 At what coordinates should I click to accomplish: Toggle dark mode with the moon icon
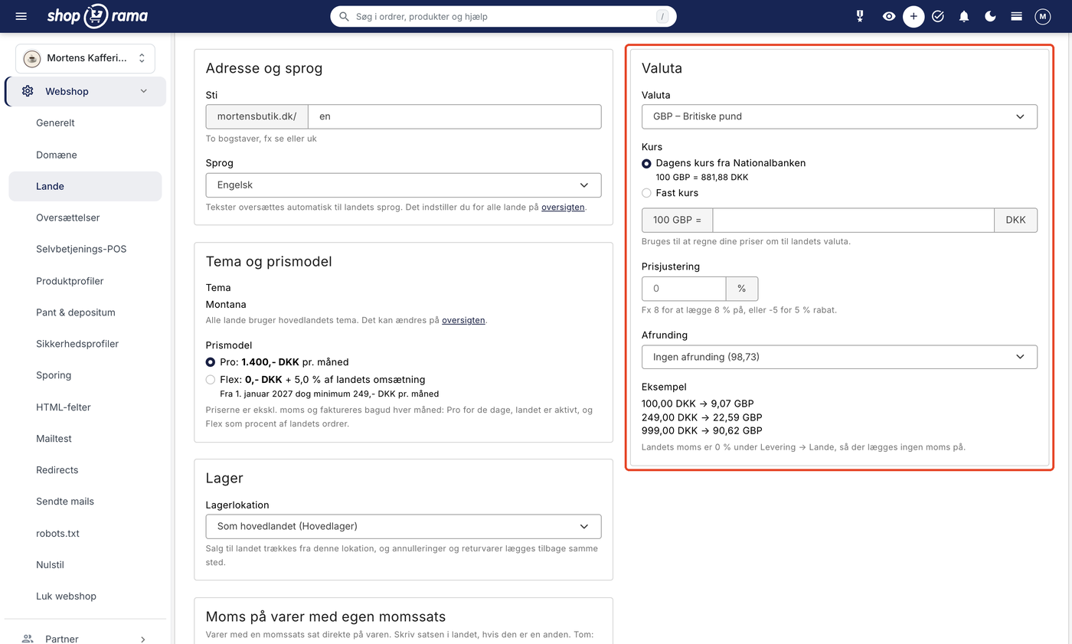[x=990, y=16]
